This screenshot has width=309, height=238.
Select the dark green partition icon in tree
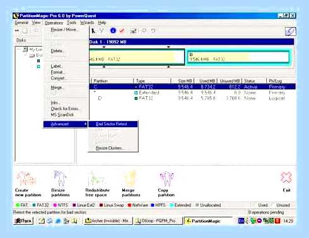pos(38,61)
